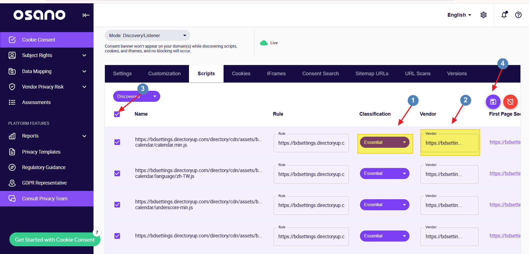Expand the Data Mapping menu chevron
This screenshot has height=254, width=529.
coord(84,71)
